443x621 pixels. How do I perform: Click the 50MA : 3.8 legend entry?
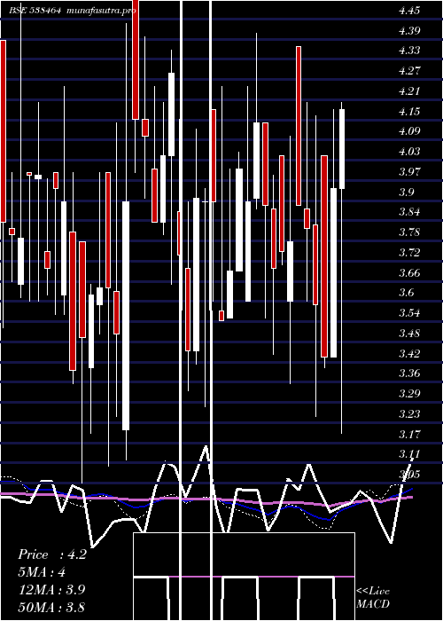click(x=51, y=607)
